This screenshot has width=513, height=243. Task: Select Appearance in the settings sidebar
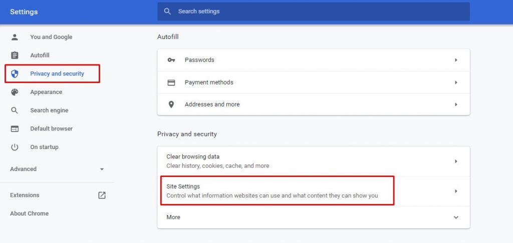pos(46,92)
